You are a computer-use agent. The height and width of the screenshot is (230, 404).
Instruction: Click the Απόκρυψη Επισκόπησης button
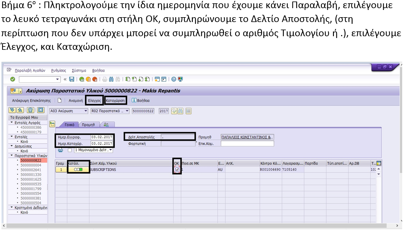(x=31, y=101)
